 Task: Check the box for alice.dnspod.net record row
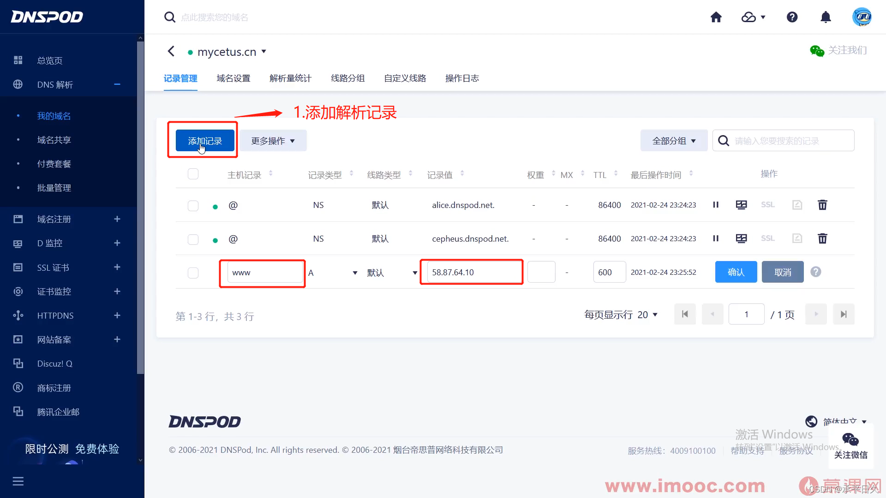tap(193, 206)
